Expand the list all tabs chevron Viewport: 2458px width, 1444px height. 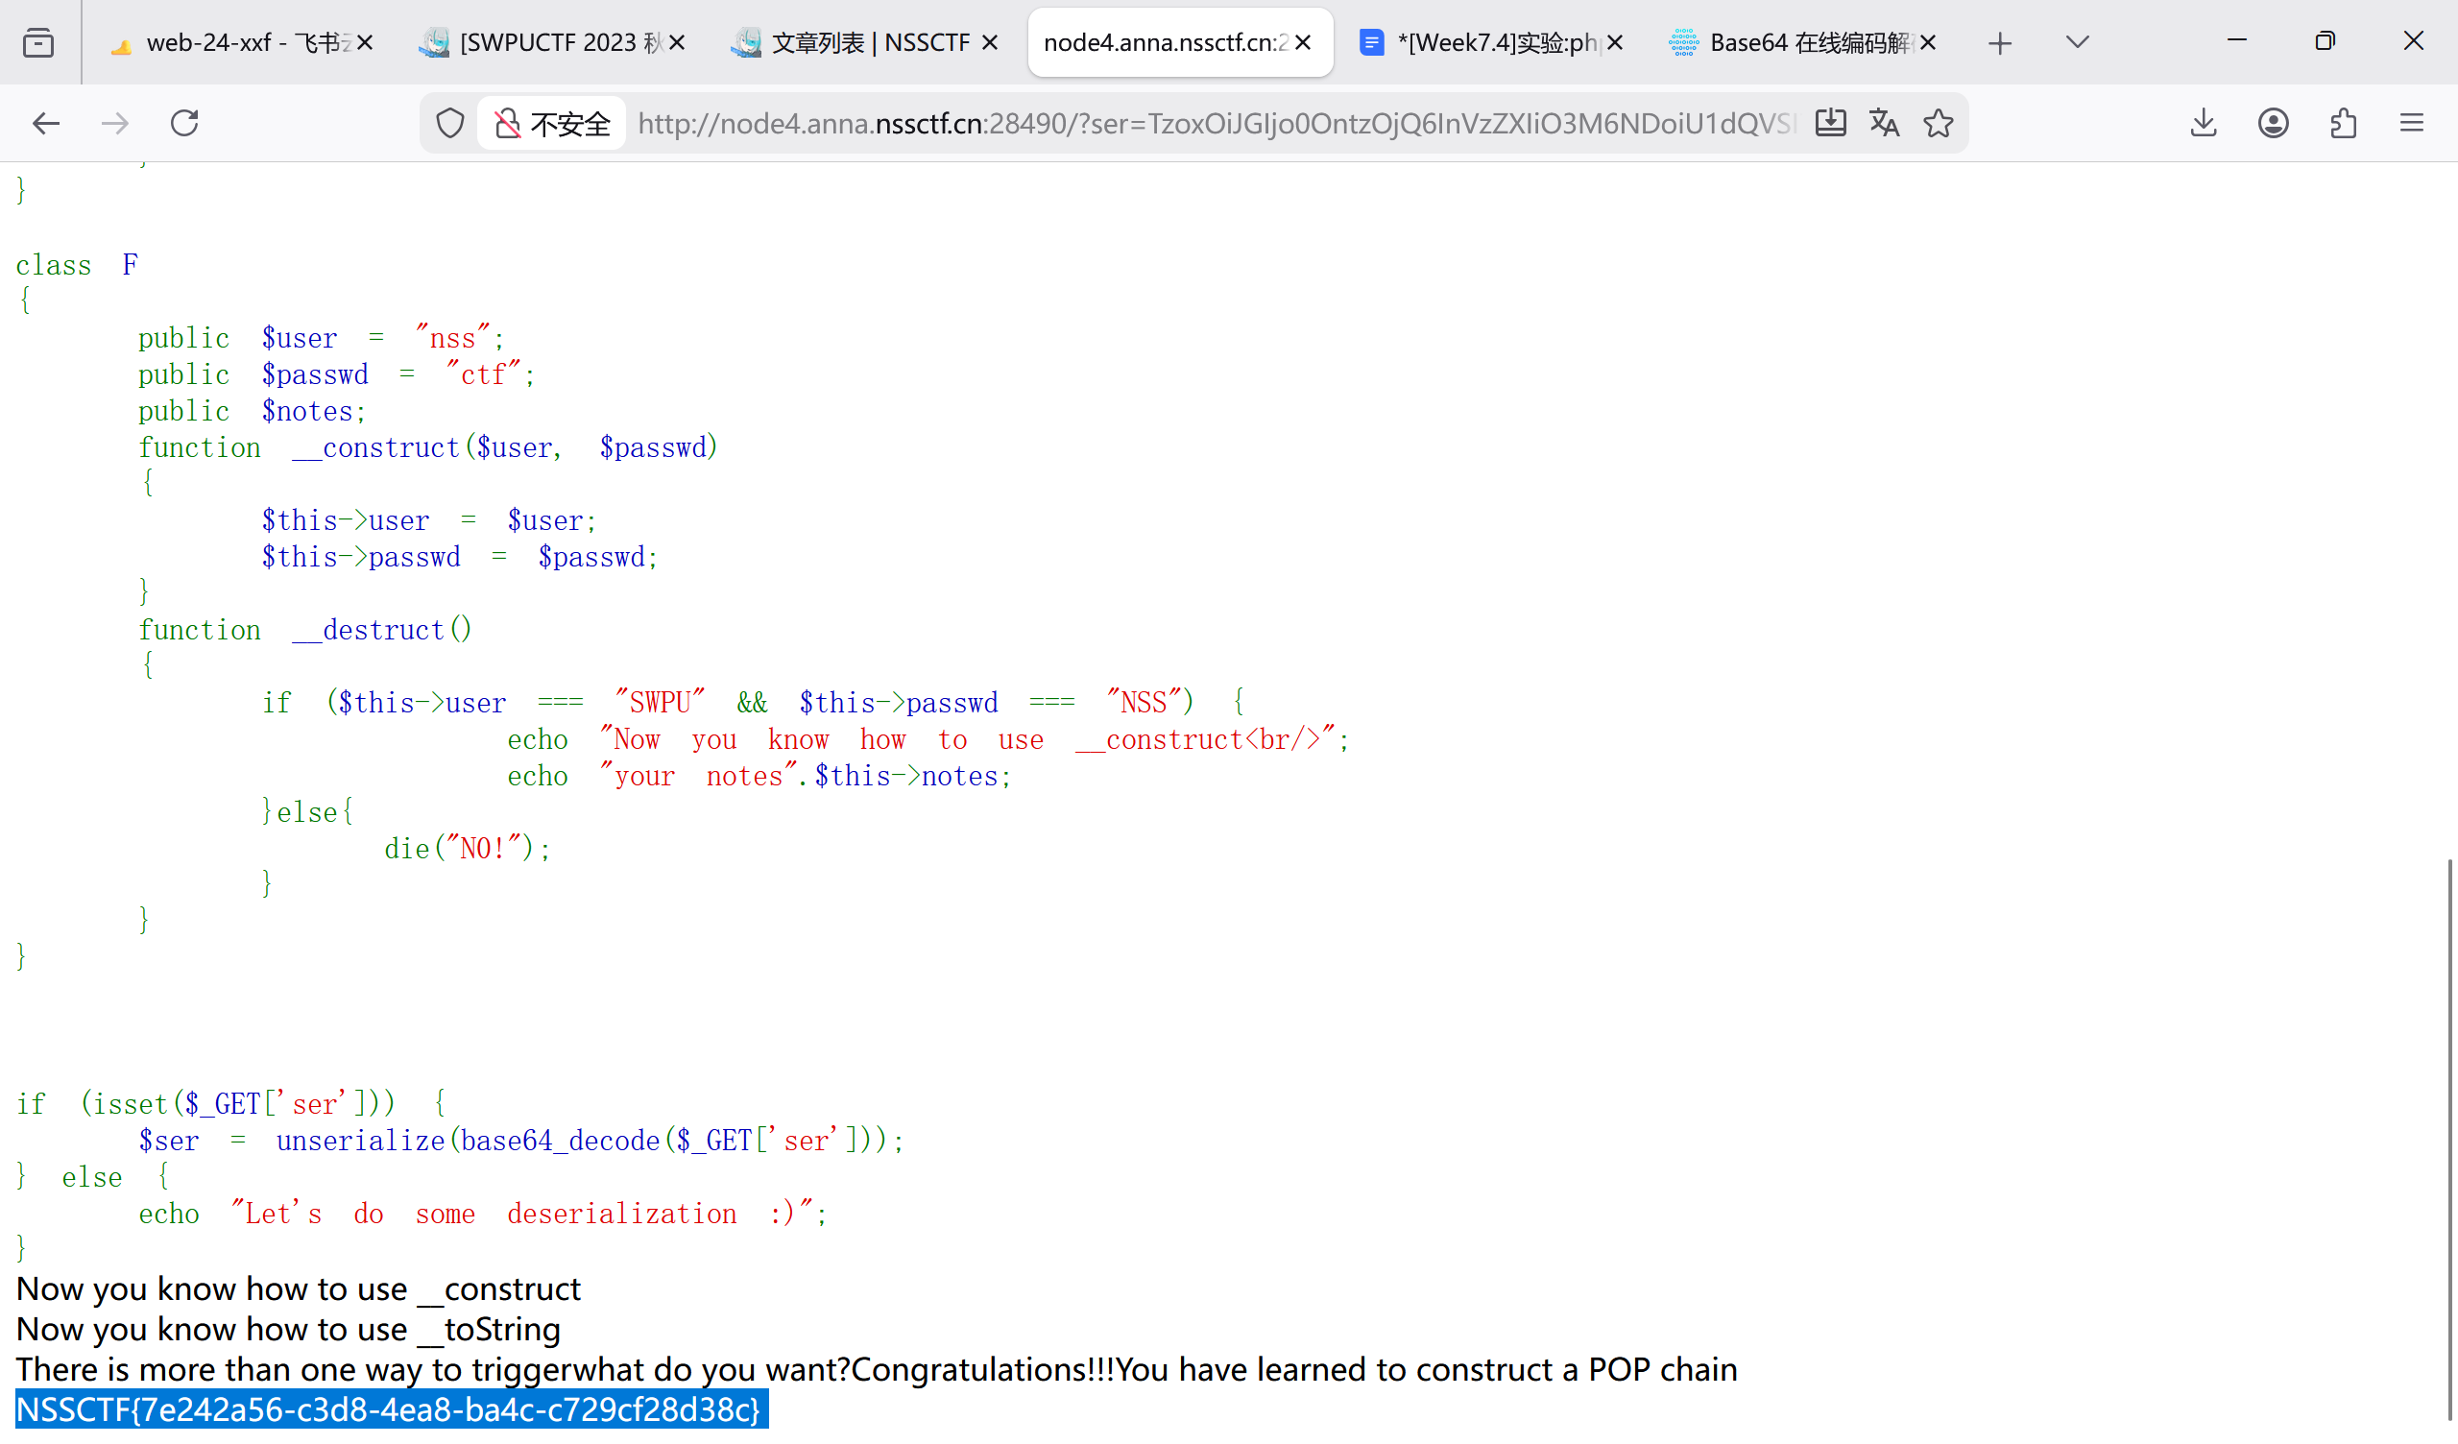click(x=2077, y=42)
